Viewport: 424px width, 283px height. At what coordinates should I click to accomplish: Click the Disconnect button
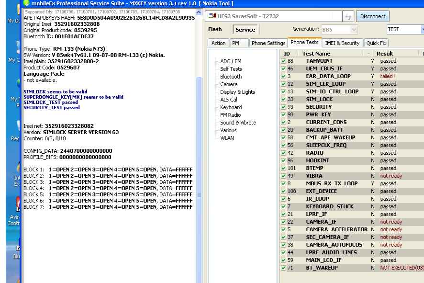point(373,16)
